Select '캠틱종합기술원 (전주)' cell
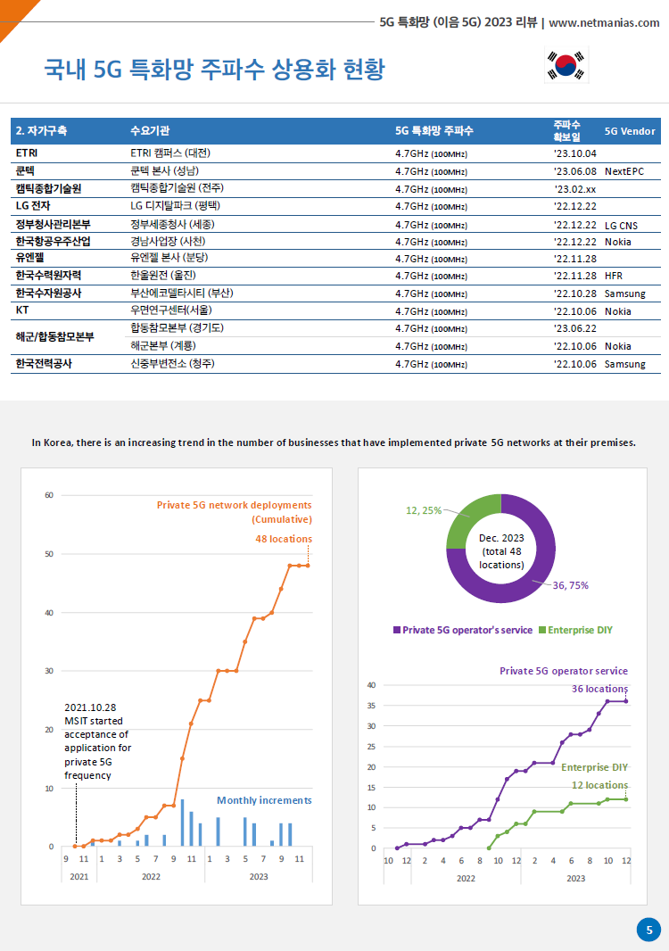Image resolution: width=669 pixels, height=951 pixels. pyautogui.click(x=178, y=188)
